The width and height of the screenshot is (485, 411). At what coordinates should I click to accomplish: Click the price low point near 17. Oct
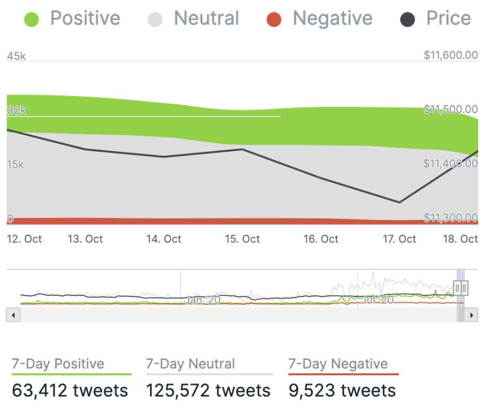click(x=399, y=202)
